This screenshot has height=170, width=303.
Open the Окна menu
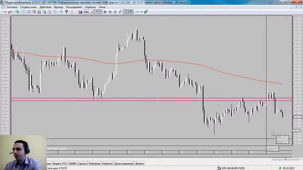click(x=102, y=7)
